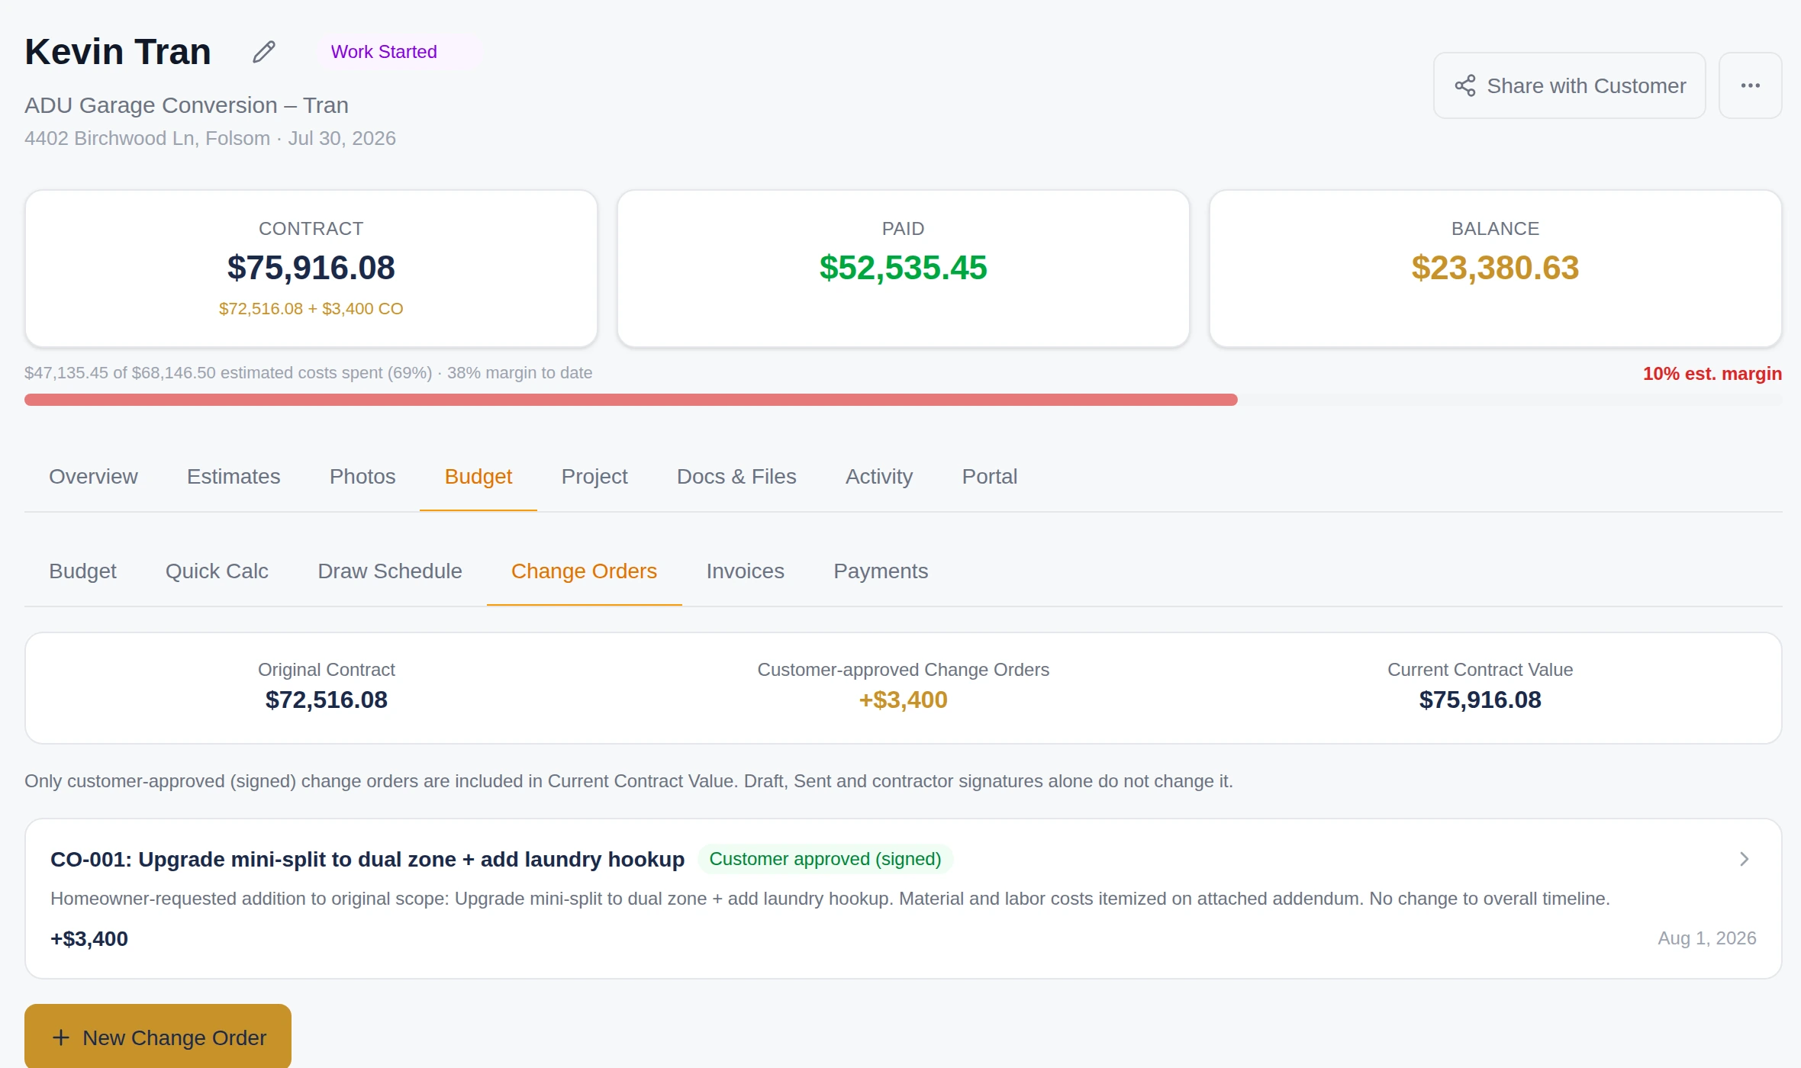Click the Share with Customer button
The image size is (1801, 1068).
pyautogui.click(x=1569, y=85)
